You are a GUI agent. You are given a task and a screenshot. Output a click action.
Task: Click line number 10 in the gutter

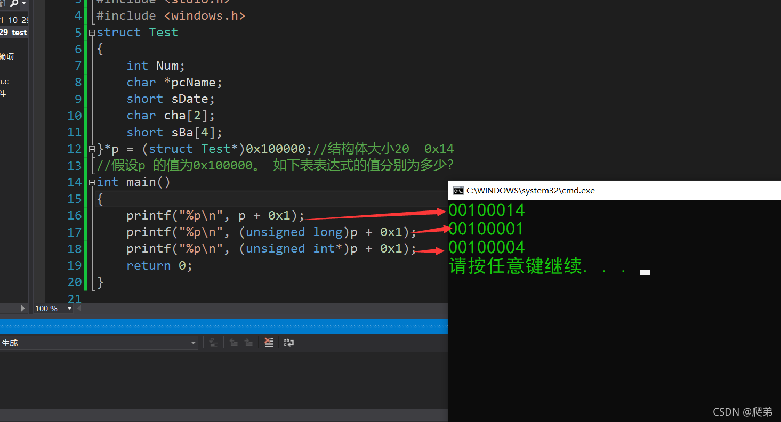(x=75, y=116)
